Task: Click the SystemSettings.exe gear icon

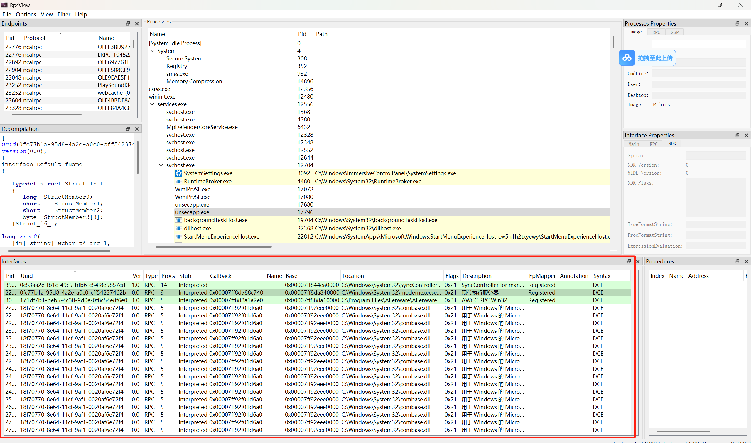Action: pyautogui.click(x=178, y=173)
